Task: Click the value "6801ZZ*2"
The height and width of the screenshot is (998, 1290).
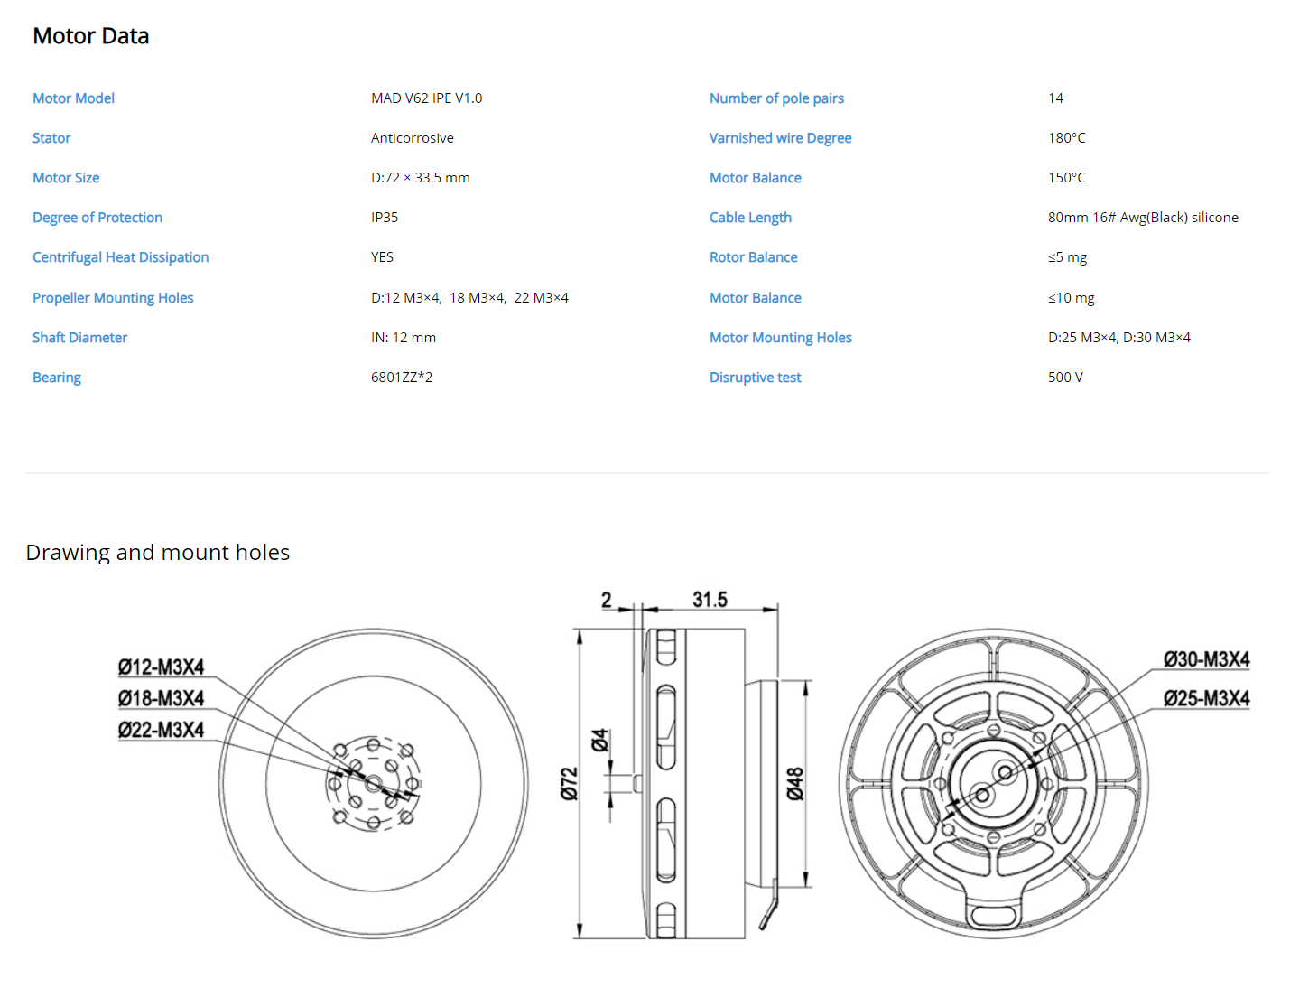Action: (x=402, y=378)
